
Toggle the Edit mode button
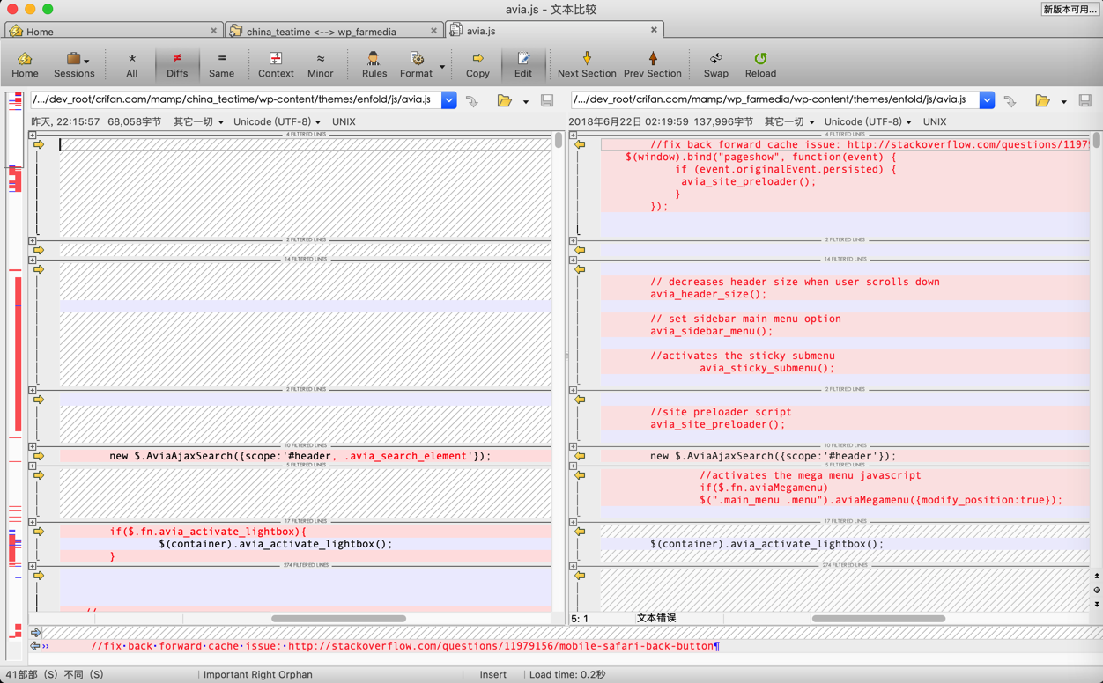pyautogui.click(x=523, y=63)
